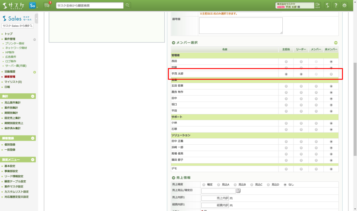Click the Logout icon in the header
Screen dimensions: 357x211
pos(318,5)
